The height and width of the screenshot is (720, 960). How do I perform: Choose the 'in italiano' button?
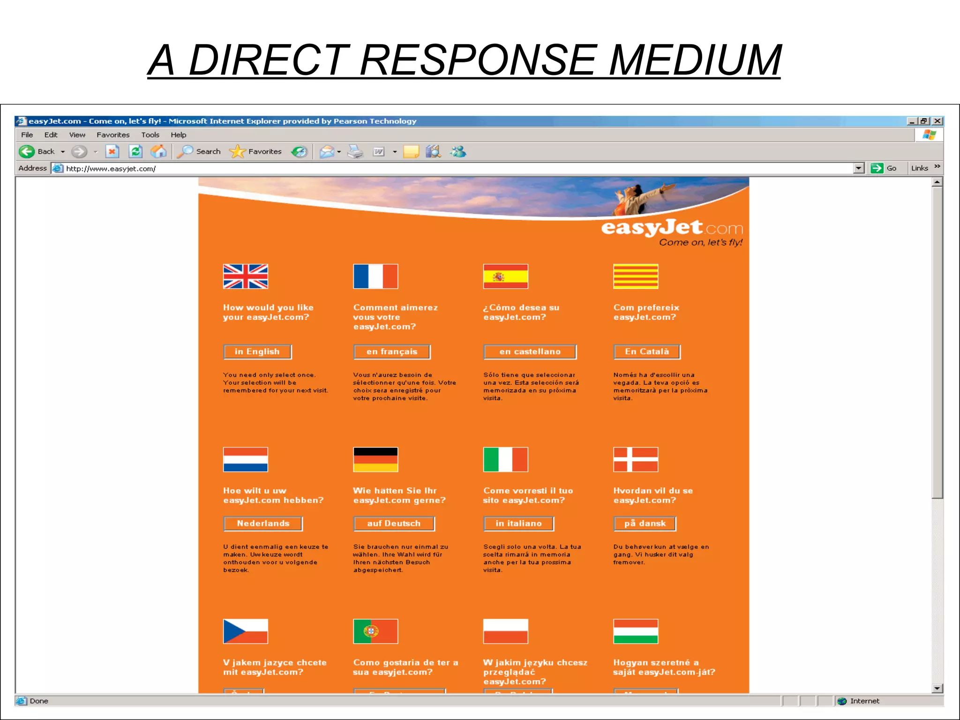pyautogui.click(x=518, y=524)
